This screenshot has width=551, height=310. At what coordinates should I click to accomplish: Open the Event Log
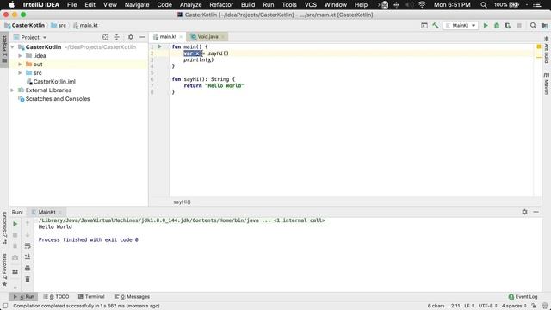[523, 296]
